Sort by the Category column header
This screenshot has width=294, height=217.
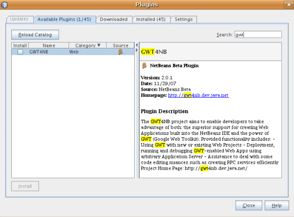coord(88,45)
